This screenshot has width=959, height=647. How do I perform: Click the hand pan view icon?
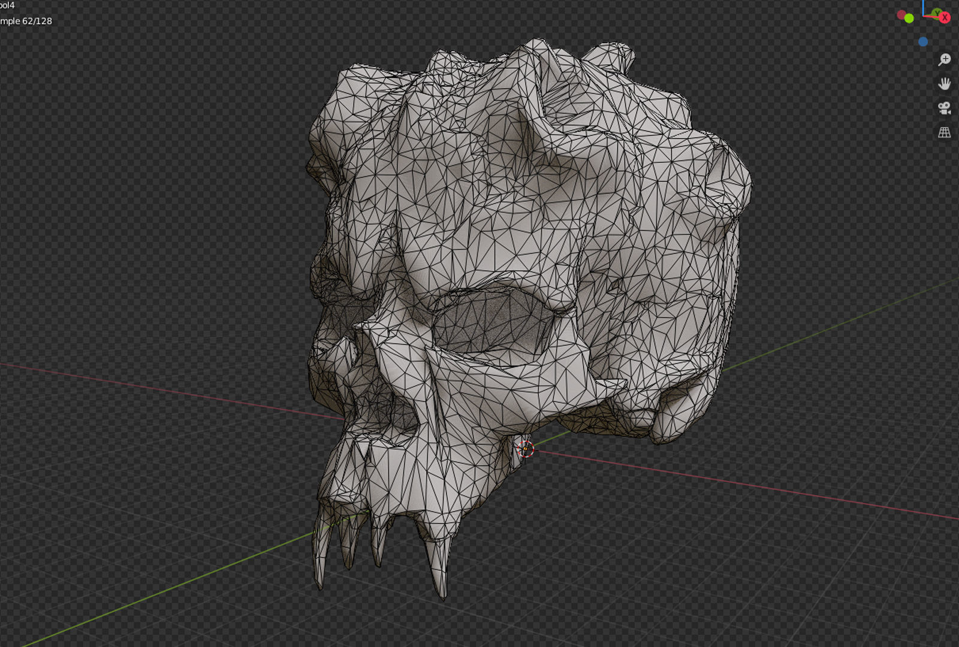[945, 84]
